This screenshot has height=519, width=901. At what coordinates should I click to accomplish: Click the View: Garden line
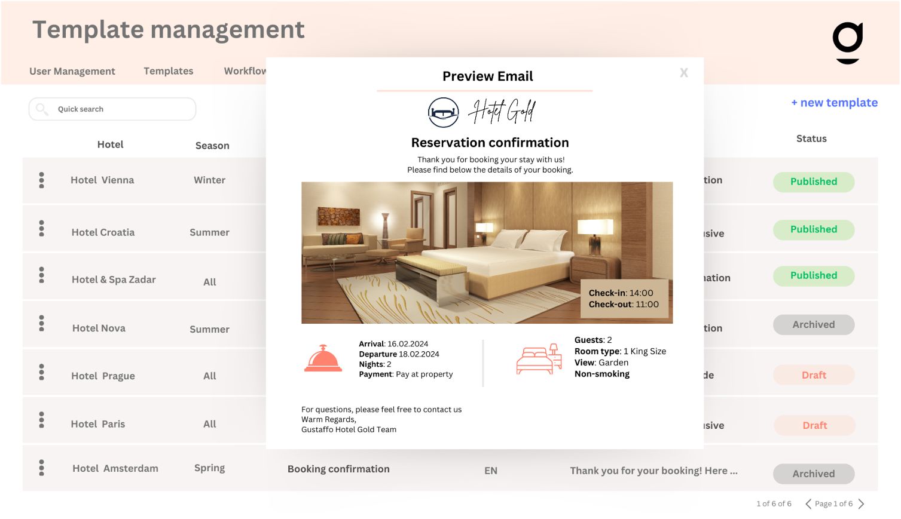601,363
